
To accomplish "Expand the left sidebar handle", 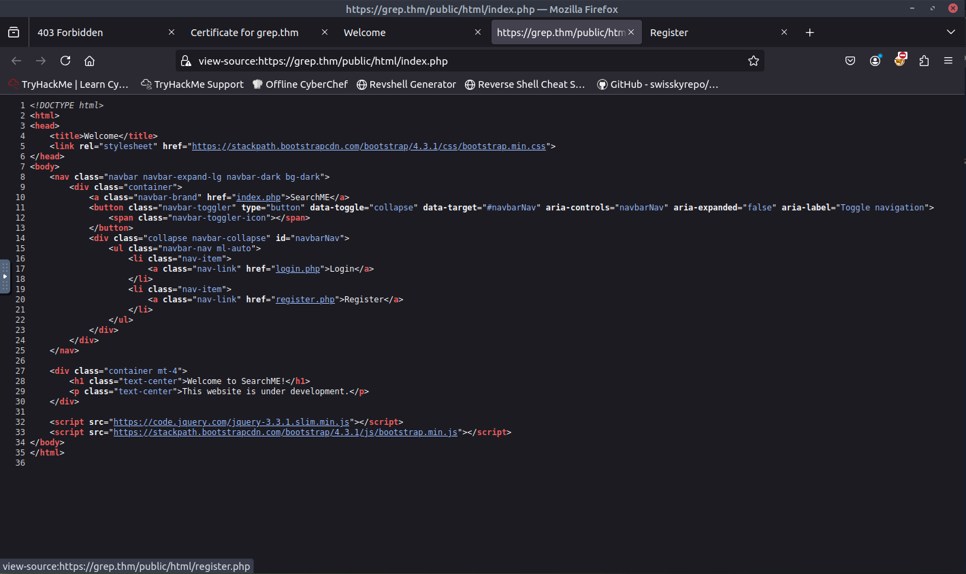I will (5, 276).
